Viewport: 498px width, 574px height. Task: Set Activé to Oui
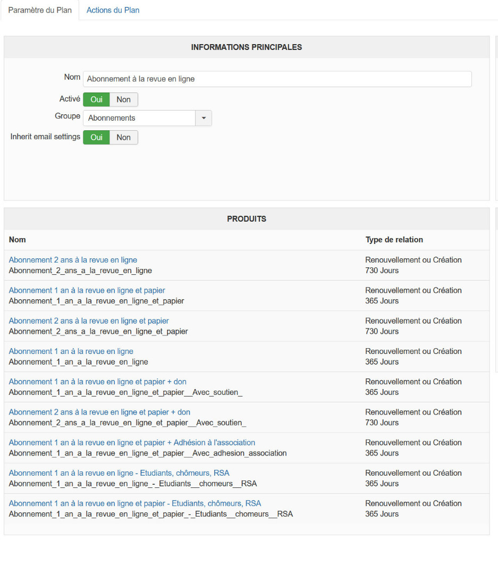click(96, 99)
